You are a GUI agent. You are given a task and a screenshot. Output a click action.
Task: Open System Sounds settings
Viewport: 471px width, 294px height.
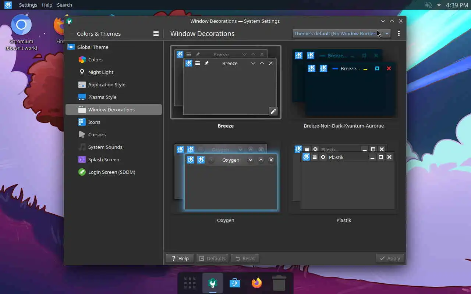113,147
